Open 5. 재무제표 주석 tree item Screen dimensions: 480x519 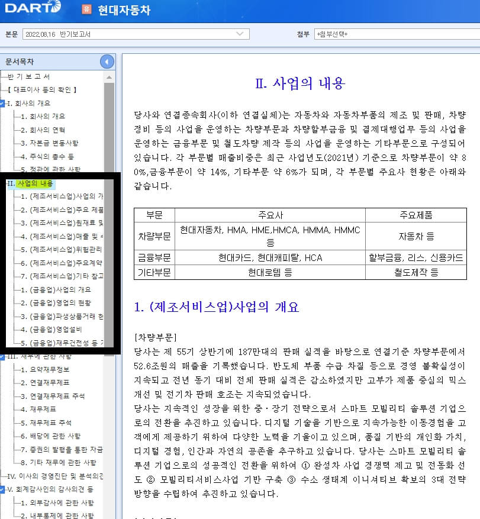[x=46, y=423]
